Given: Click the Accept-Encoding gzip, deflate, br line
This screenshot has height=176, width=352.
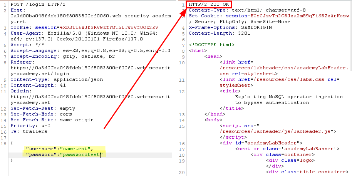Looking at the screenshot, I should [63, 56].
